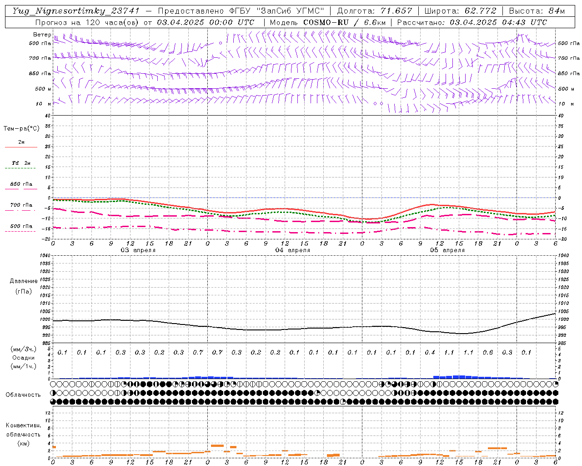Select the forecast start 03.04.2025 00:00 UTC

pyautogui.click(x=206, y=22)
